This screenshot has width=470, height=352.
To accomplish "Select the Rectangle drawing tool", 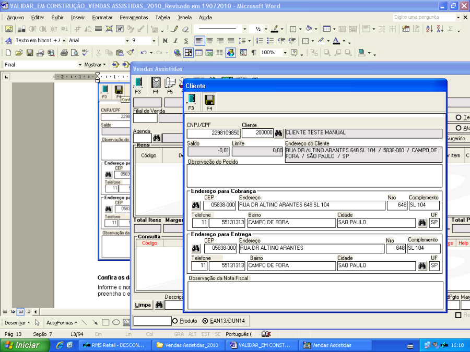I will tap(105, 323).
